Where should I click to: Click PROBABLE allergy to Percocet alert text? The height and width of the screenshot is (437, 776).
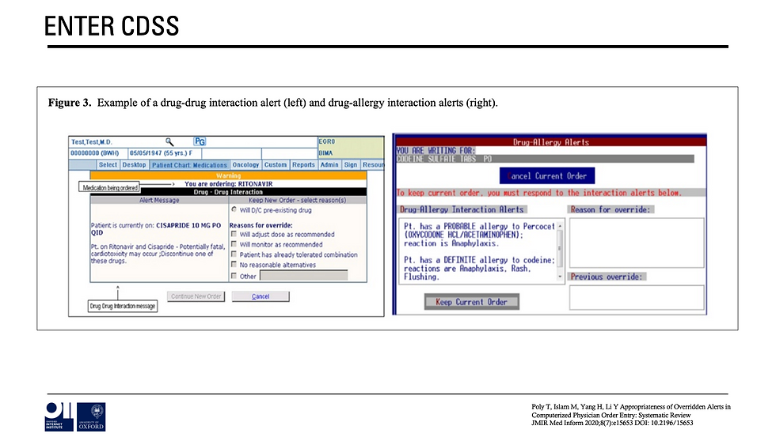tap(479, 235)
